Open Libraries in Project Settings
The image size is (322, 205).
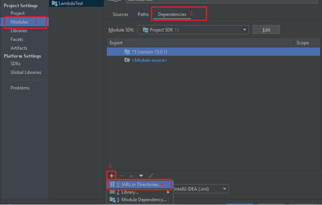click(x=19, y=31)
